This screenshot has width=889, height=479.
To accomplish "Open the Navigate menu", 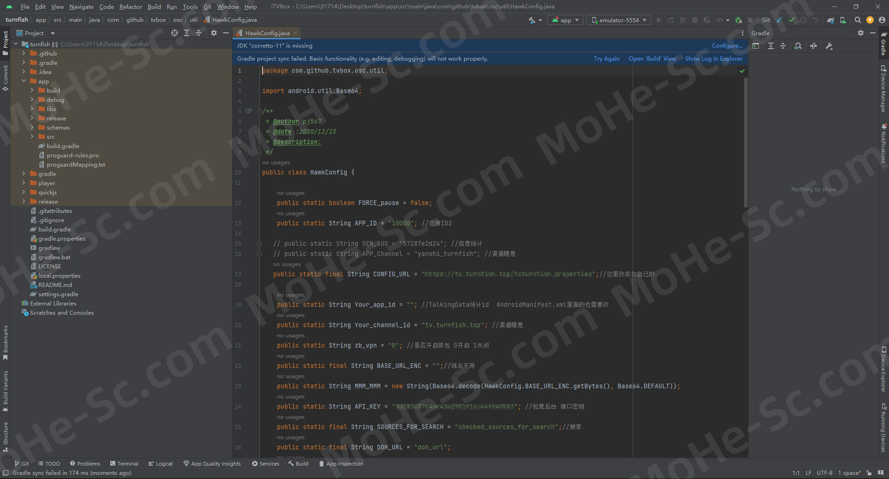I will [81, 6].
